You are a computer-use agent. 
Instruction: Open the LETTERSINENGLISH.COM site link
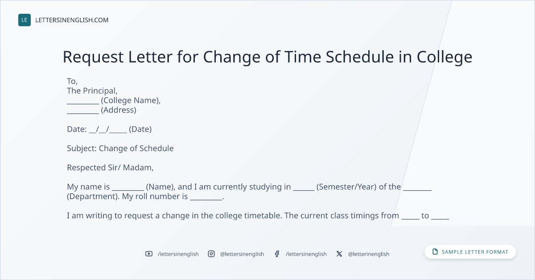click(72, 20)
